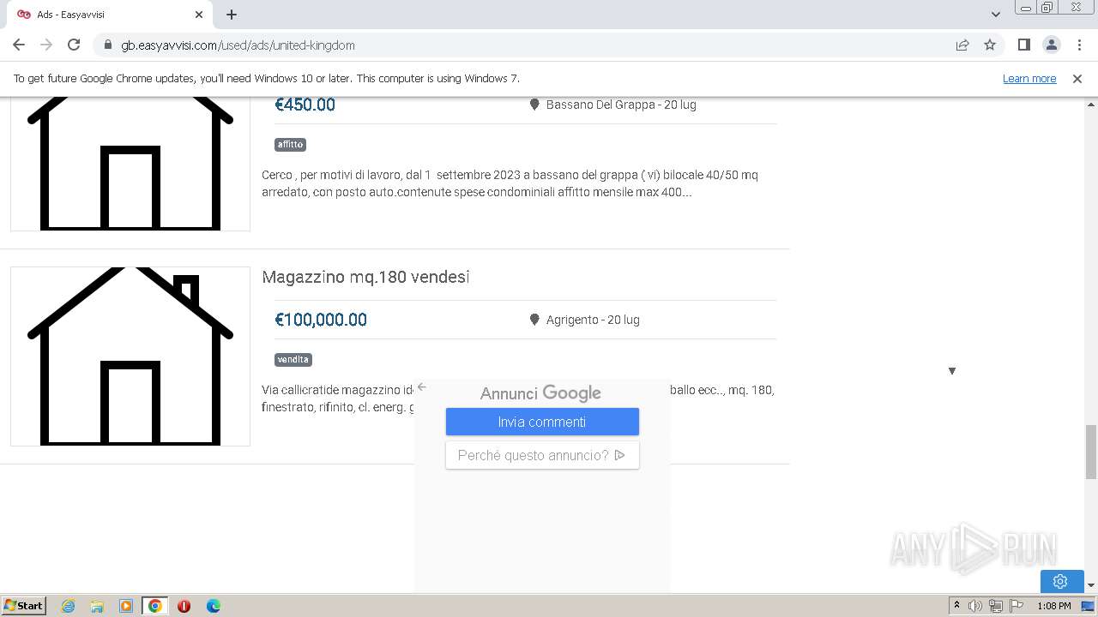Open the blue settings gear button
Viewport: 1098px width, 617px height.
point(1060,581)
